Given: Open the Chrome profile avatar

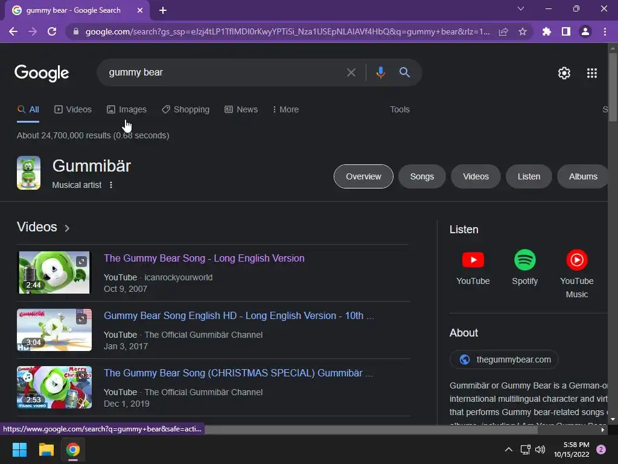Looking at the screenshot, I should [x=585, y=31].
